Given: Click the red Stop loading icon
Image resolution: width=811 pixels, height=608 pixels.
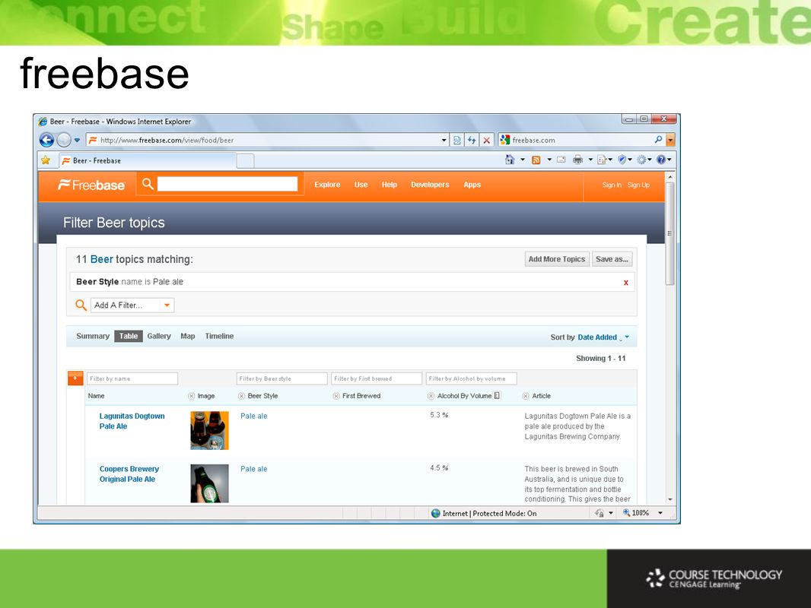Looking at the screenshot, I should (487, 140).
